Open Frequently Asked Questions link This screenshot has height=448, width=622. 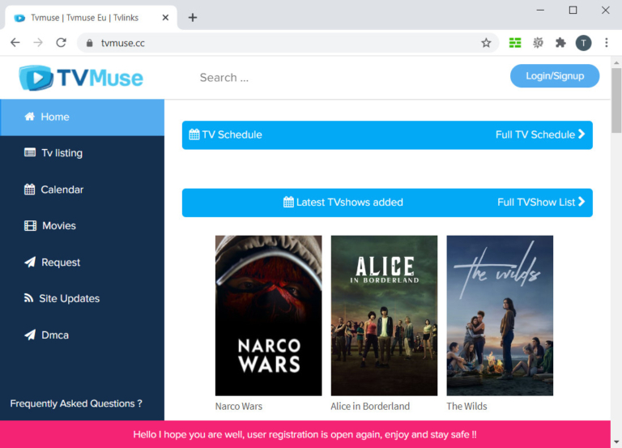pos(76,403)
